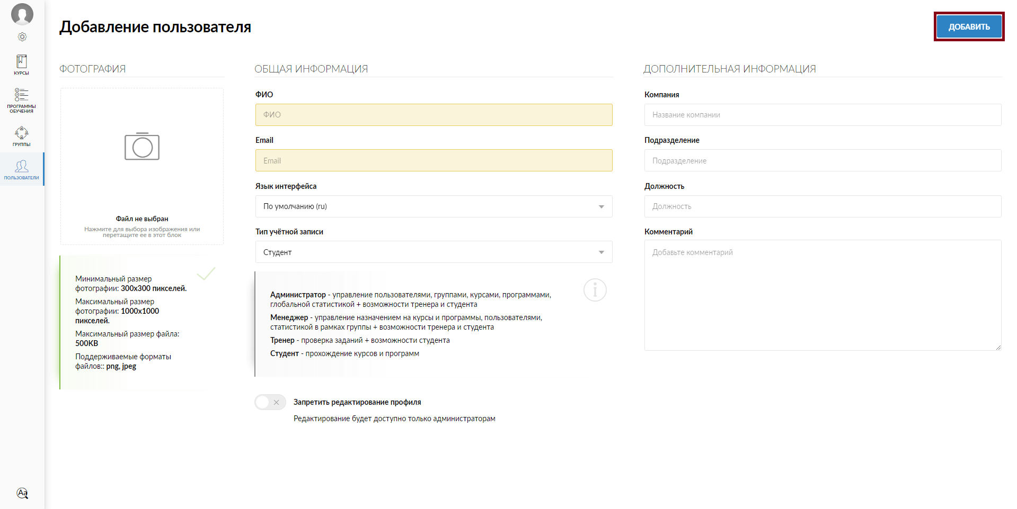Toggle Запретить редактирование профиля switch
This screenshot has height=509, width=1017.
tap(270, 402)
